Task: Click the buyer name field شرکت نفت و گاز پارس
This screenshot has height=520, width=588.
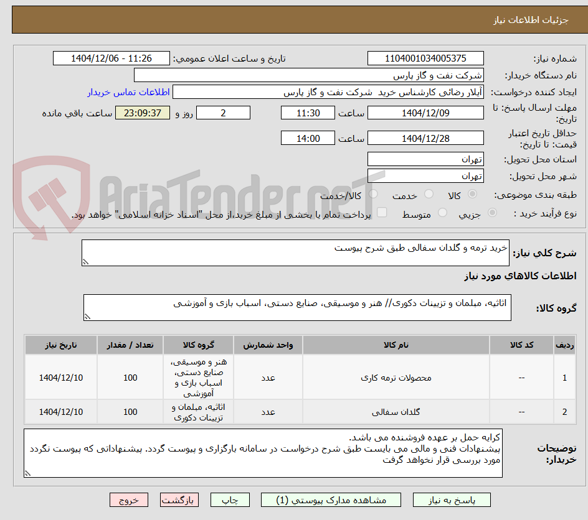Action: (x=308, y=75)
